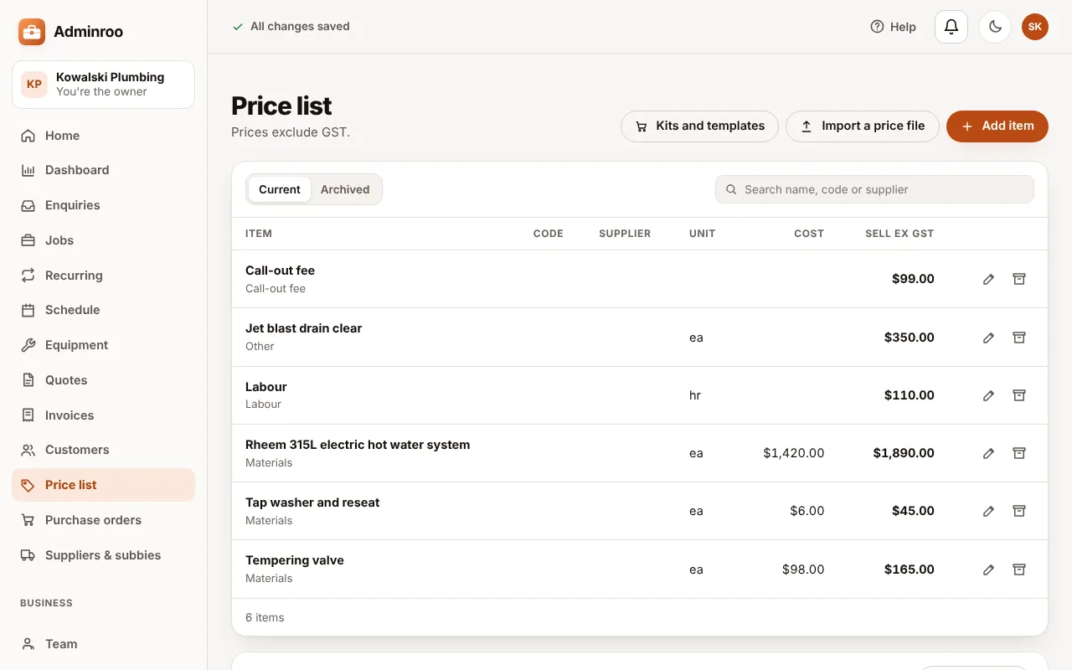This screenshot has height=670, width=1072.
Task: Open the Dashboard page
Action: click(x=103, y=170)
